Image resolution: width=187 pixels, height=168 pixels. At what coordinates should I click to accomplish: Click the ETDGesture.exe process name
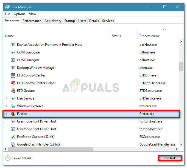[x=151, y=91]
